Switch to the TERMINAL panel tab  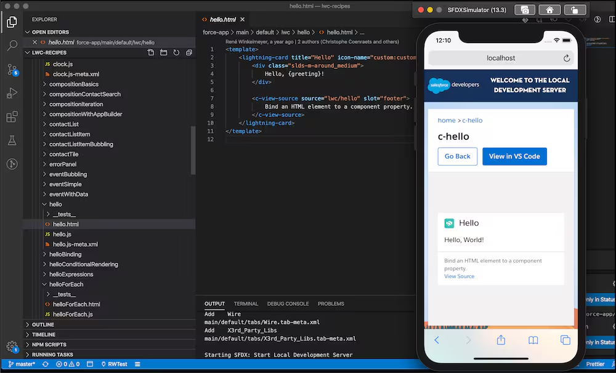coord(246,303)
